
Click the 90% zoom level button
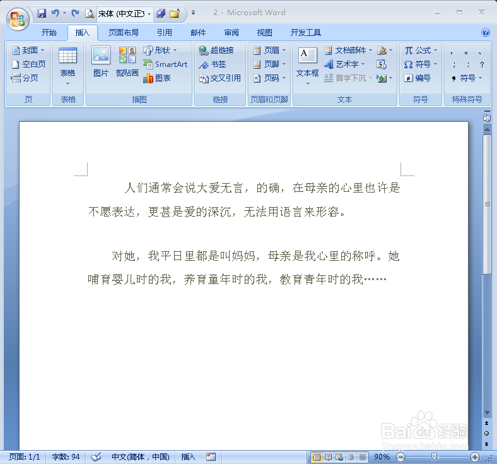click(x=382, y=457)
